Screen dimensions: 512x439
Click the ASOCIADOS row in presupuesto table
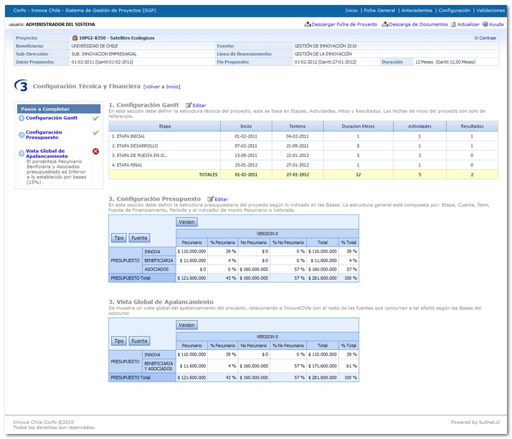[x=250, y=269]
